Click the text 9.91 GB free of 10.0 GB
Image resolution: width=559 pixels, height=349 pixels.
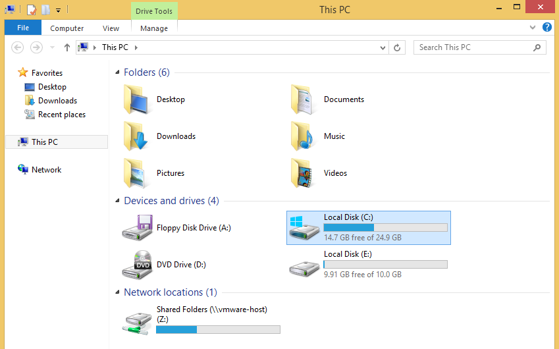tap(363, 275)
